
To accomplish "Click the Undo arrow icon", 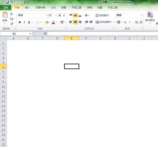I will (x=12, y=2).
